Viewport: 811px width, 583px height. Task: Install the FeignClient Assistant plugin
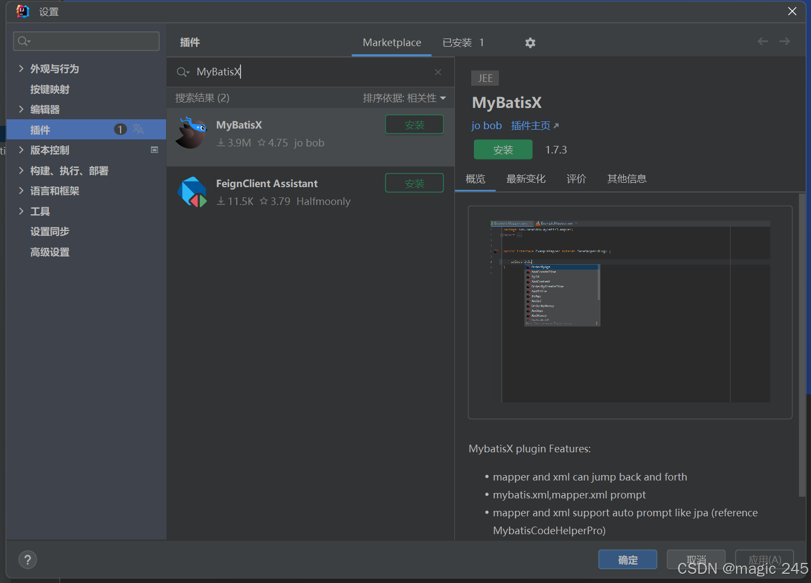pos(414,183)
